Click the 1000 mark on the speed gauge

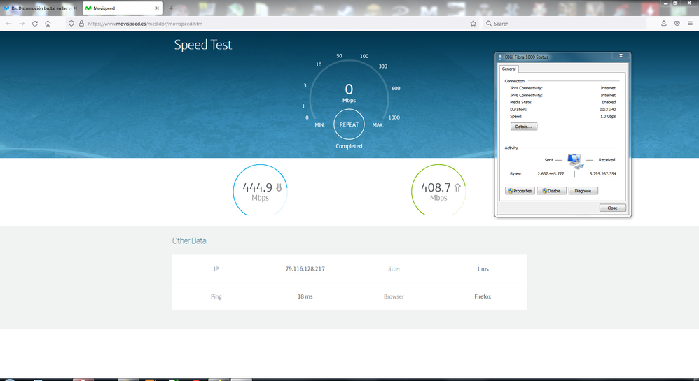394,117
